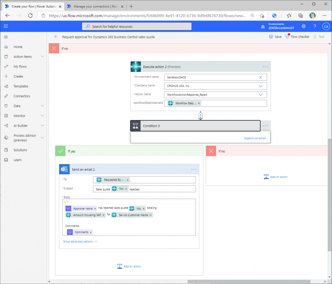Remove Approver name token from Body

pyautogui.click(x=95, y=209)
